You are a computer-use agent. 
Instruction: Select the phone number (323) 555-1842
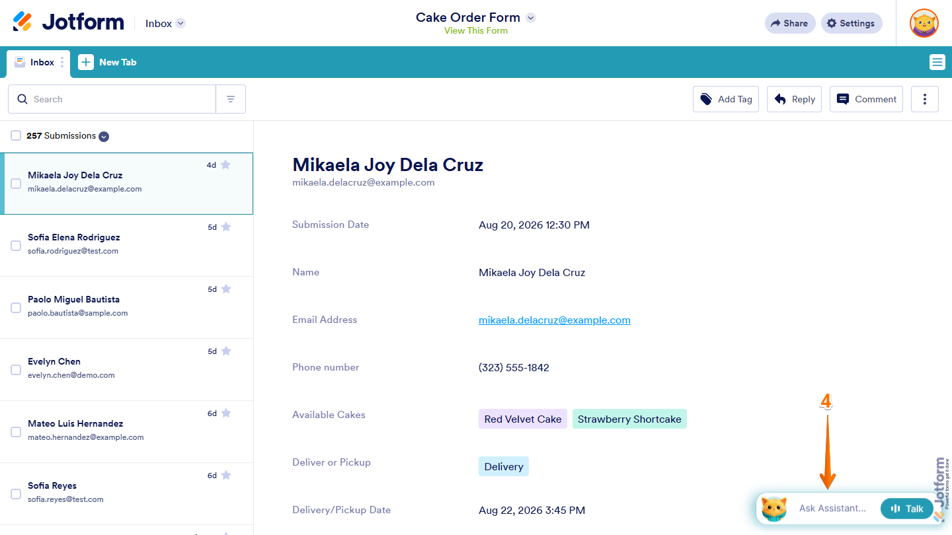click(x=514, y=367)
